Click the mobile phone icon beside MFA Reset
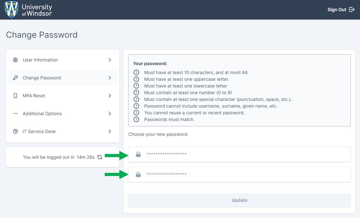 [15, 95]
